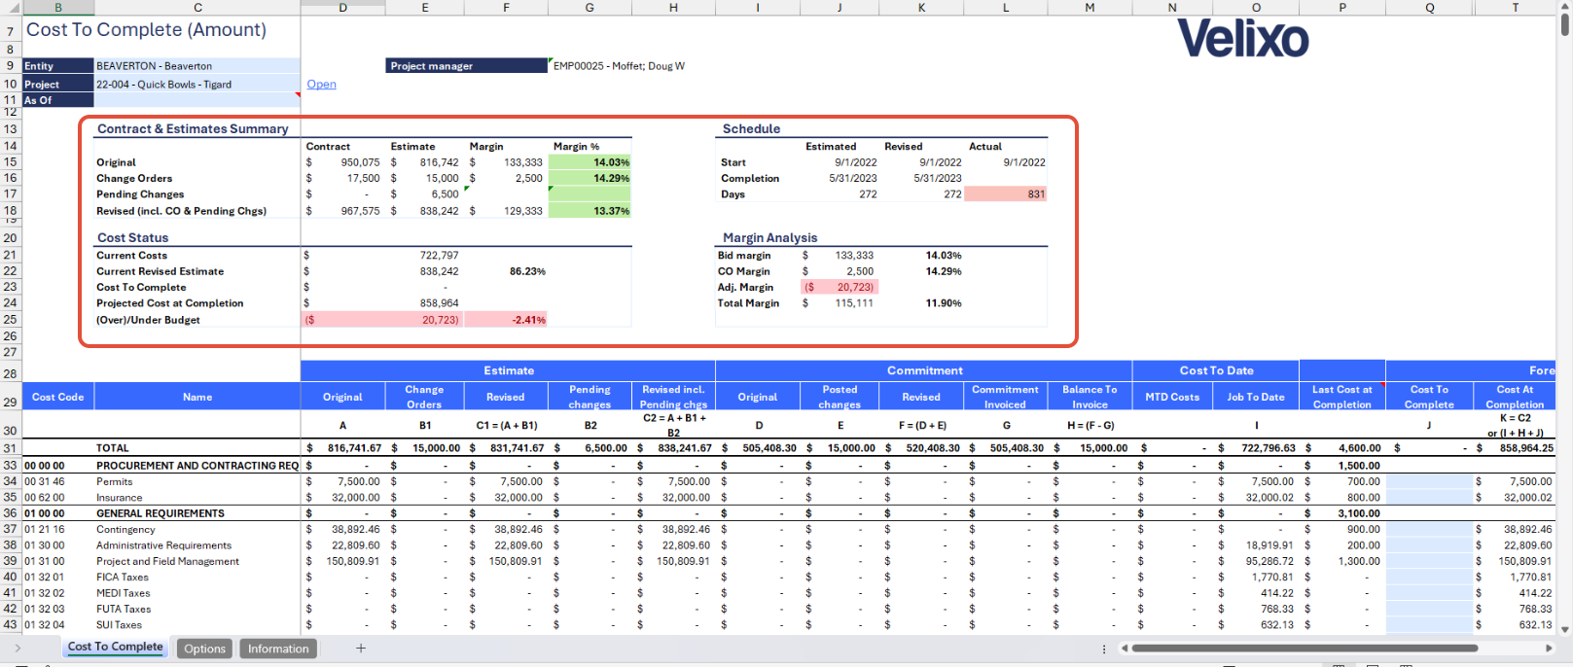Select column N header

(1172, 7)
